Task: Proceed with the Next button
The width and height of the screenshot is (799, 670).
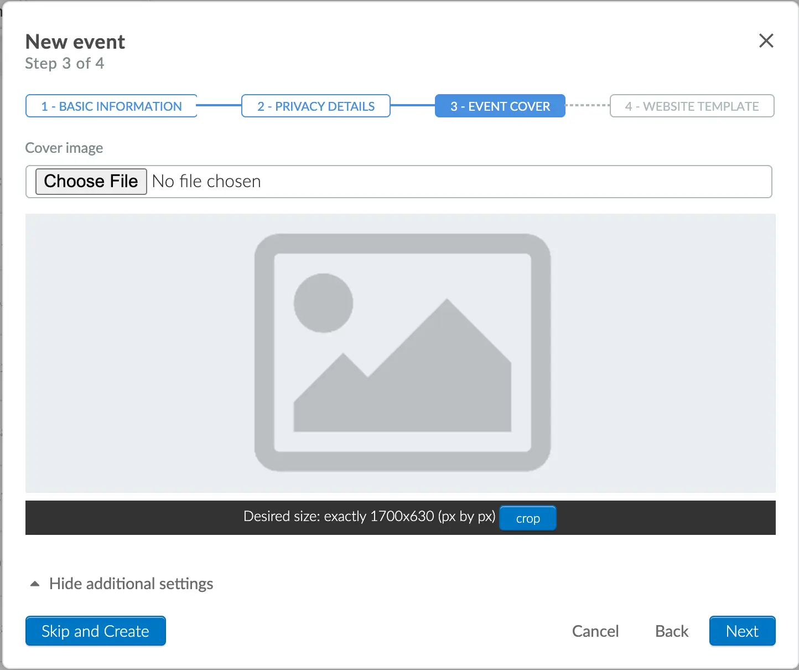Action: click(x=742, y=631)
